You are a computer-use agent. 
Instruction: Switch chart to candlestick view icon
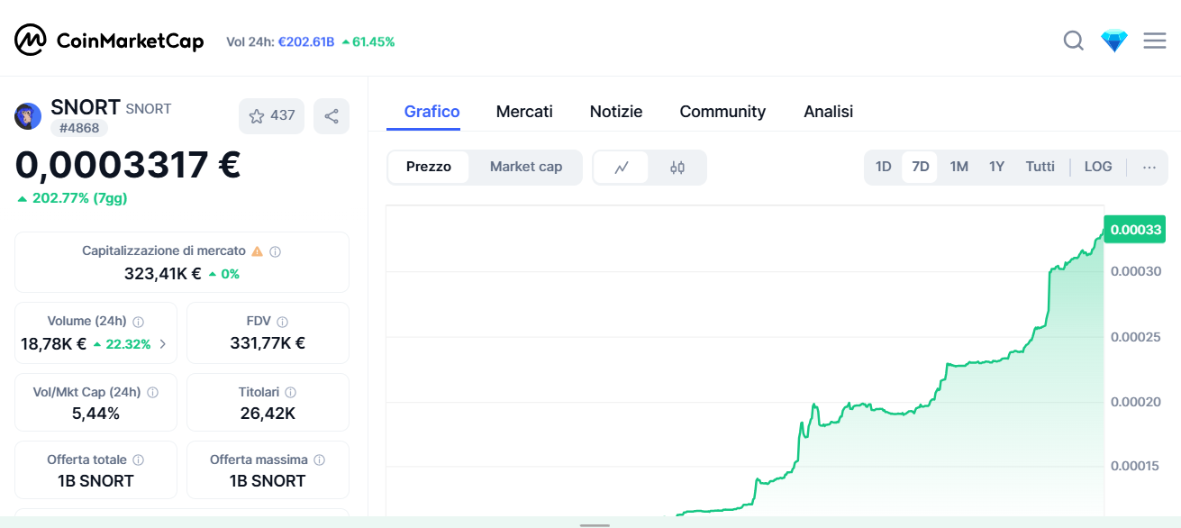[677, 167]
